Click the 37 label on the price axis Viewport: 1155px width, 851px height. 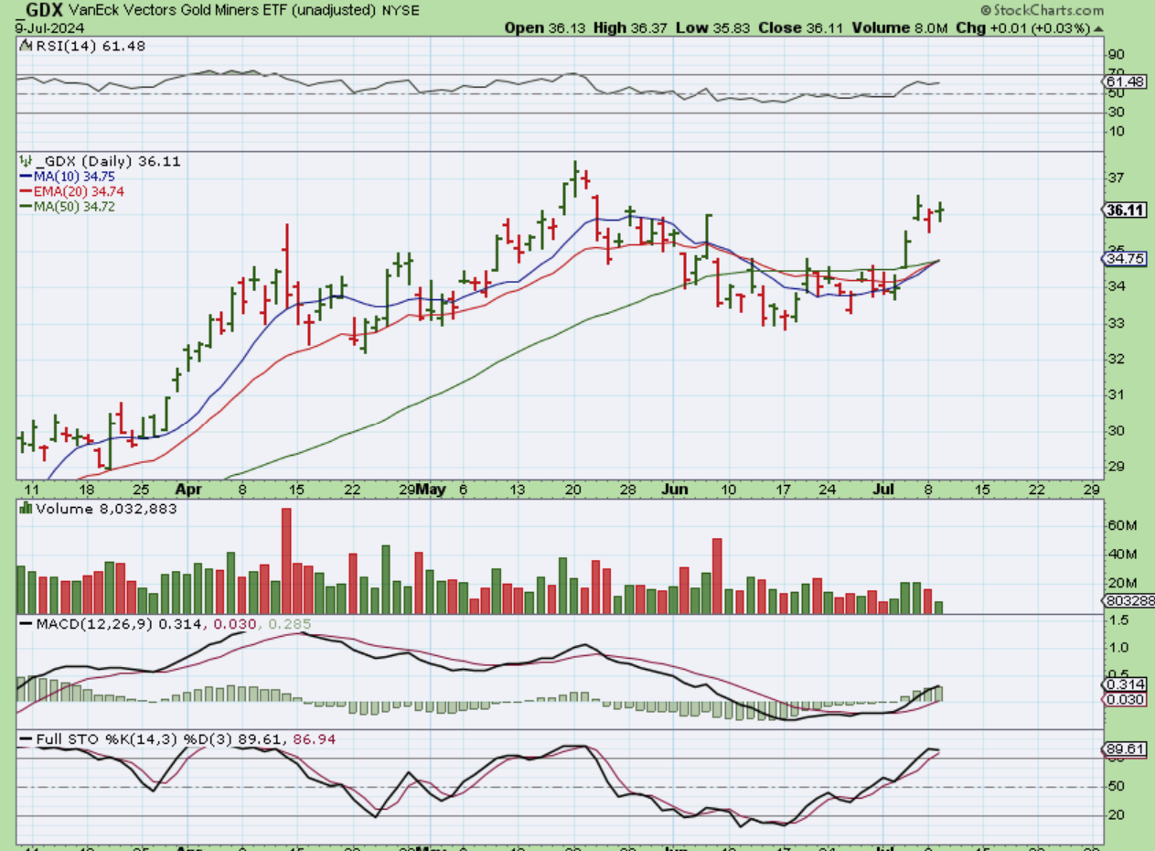[1116, 178]
